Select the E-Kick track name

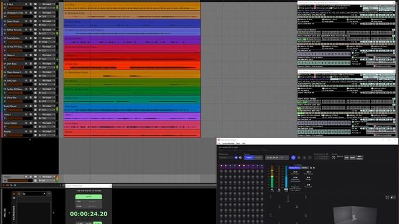click(9, 4)
